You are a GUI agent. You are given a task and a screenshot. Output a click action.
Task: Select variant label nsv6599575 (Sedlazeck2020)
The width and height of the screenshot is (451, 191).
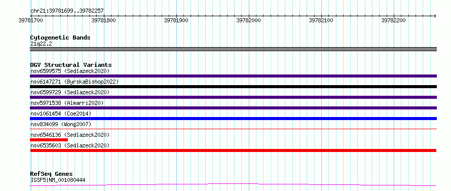(70, 71)
